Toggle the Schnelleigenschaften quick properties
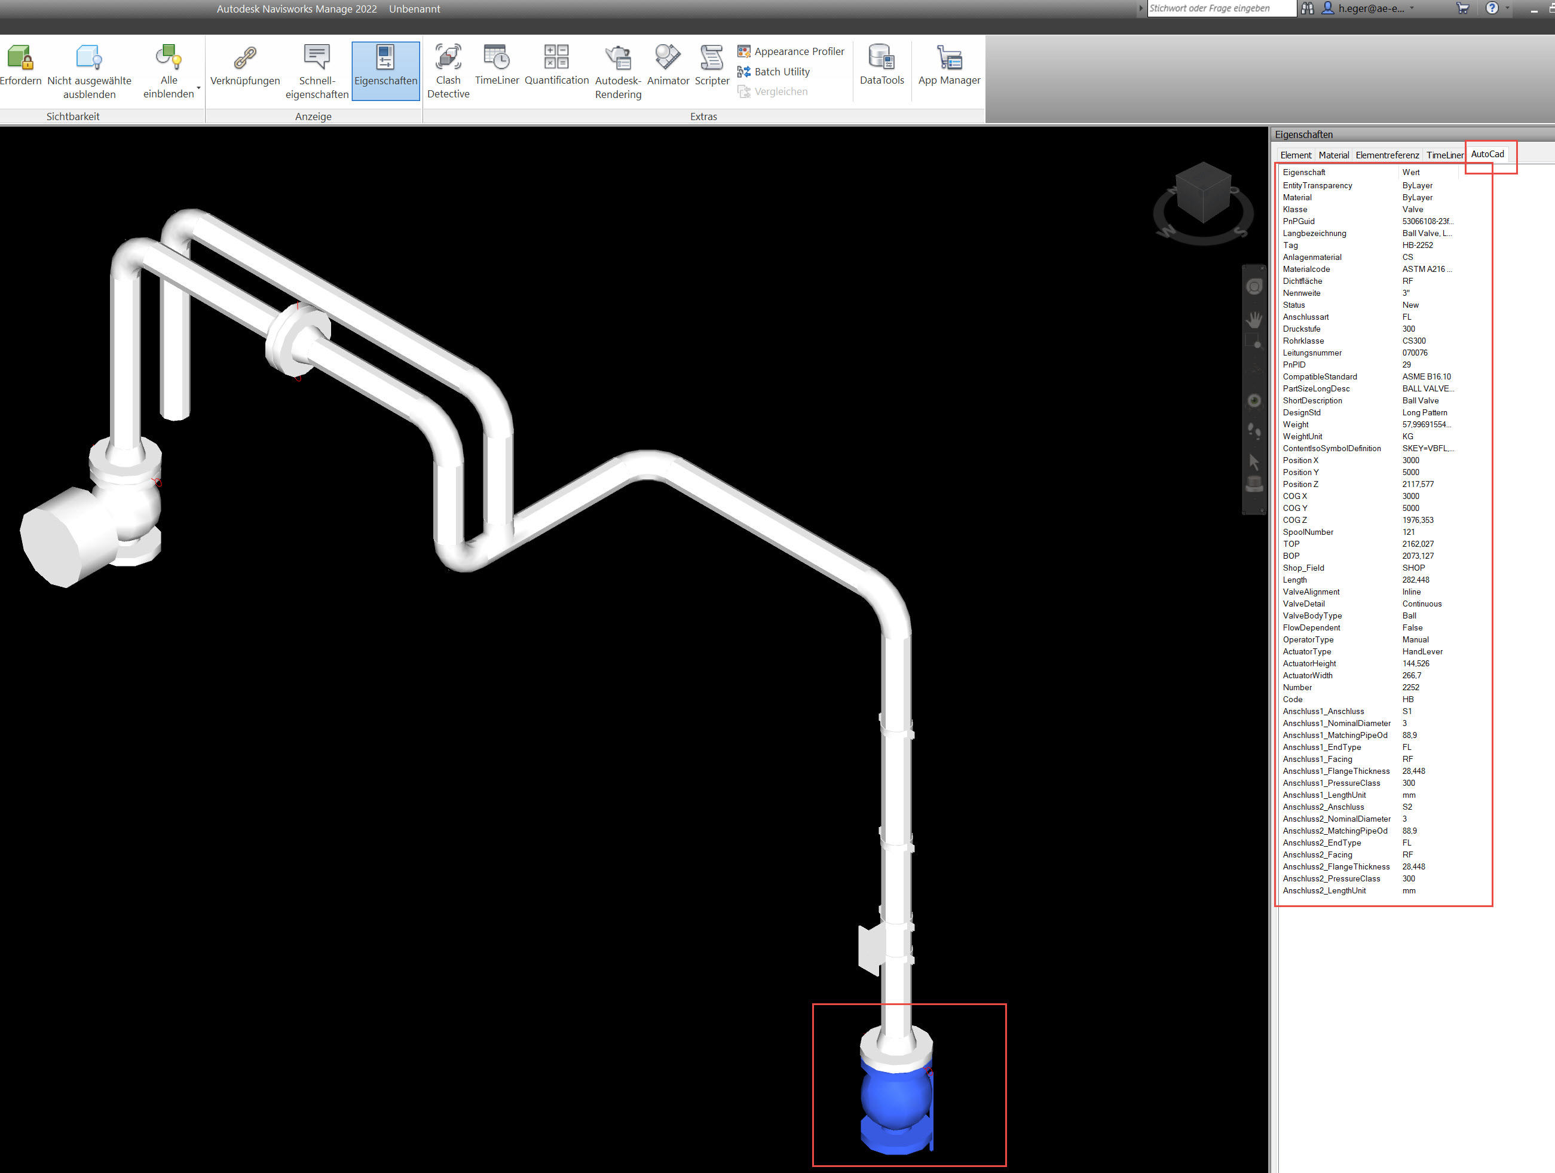 click(316, 71)
